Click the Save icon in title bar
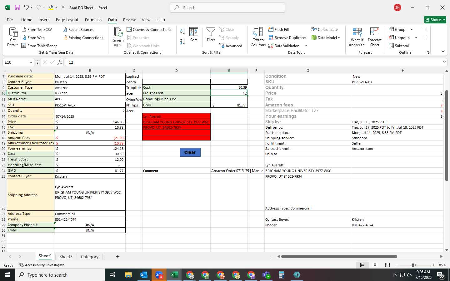This screenshot has height=281, width=450. click(x=17, y=7)
